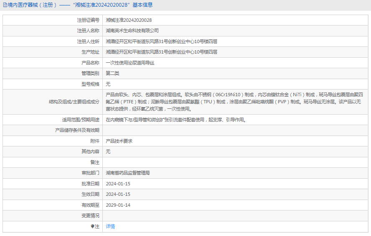The height and width of the screenshot is (236, 371).
Task: Click the registrant name 湖南英术生命科技有限公司
Action: coord(132,31)
